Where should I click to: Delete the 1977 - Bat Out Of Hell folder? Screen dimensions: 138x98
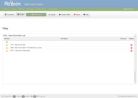click(131, 45)
